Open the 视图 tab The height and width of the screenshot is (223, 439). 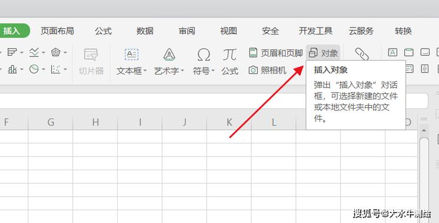pos(228,31)
